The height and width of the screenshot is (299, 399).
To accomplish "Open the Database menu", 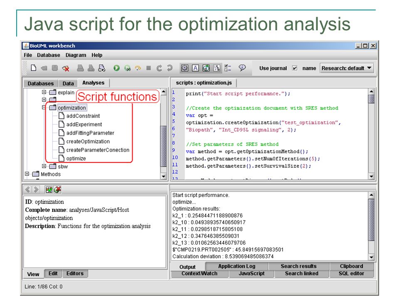I will click(x=49, y=55).
